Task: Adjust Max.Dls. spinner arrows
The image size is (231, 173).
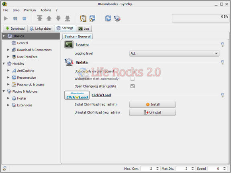Action: coord(192,169)
